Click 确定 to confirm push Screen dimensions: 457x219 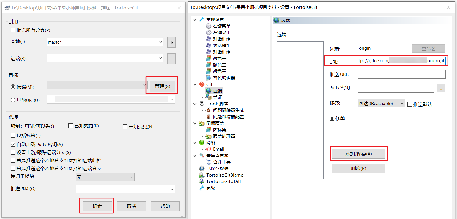click(97, 206)
